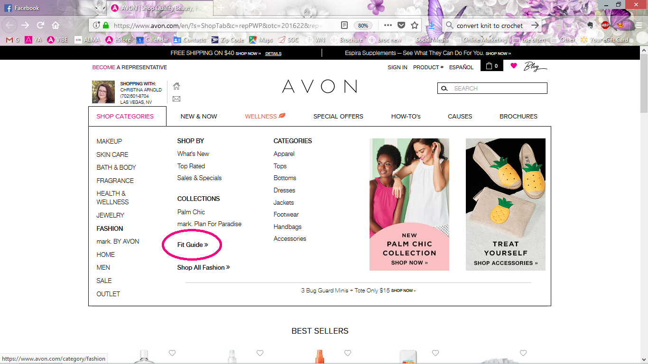
Task: Click the email representative envelope icon
Action: coord(176,99)
